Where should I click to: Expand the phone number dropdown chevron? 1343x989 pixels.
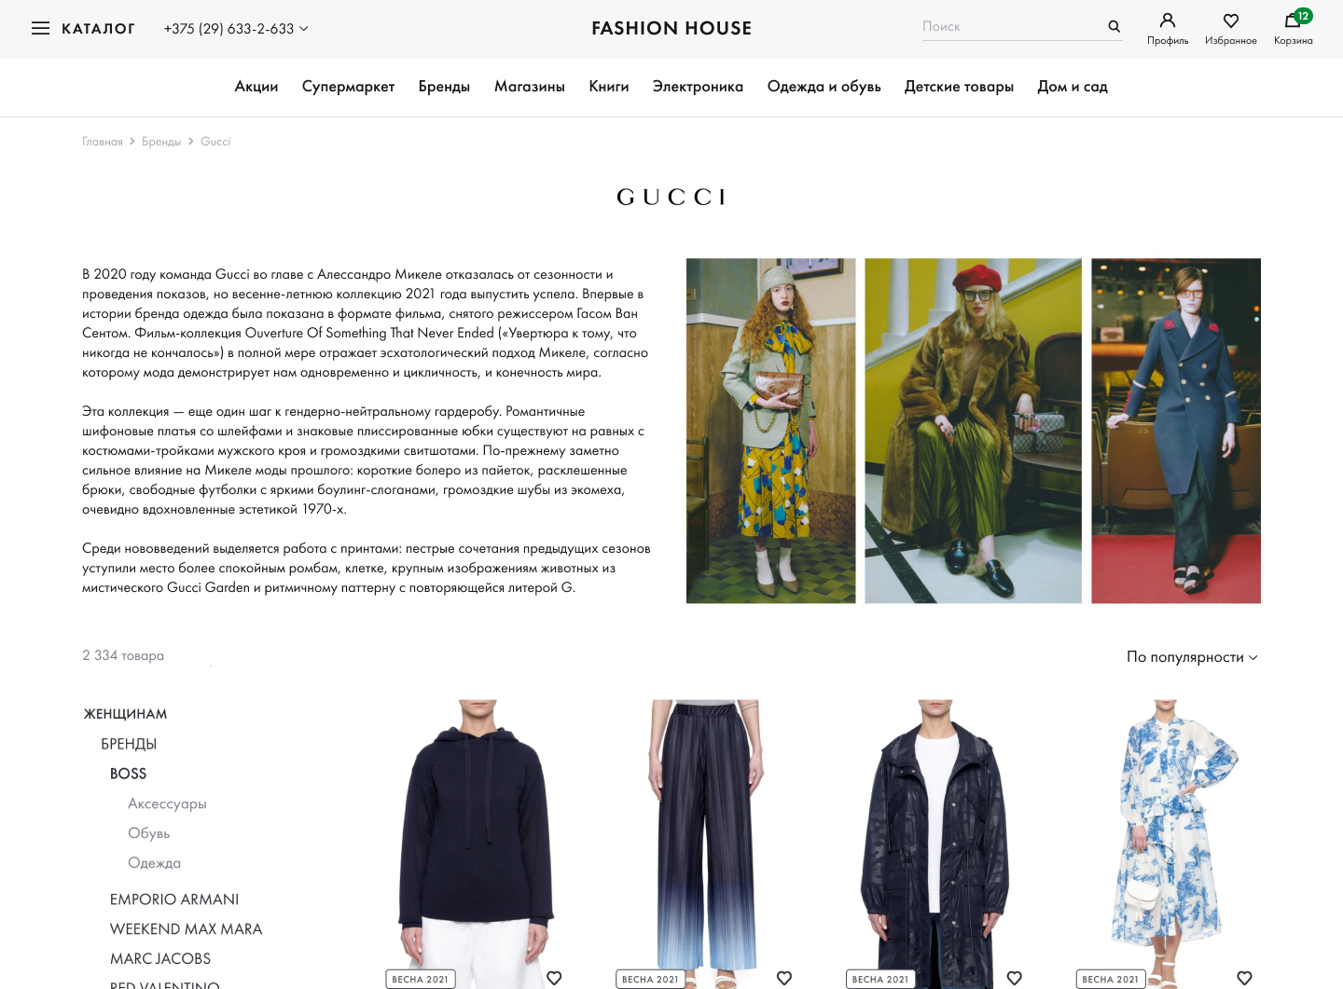(x=304, y=29)
